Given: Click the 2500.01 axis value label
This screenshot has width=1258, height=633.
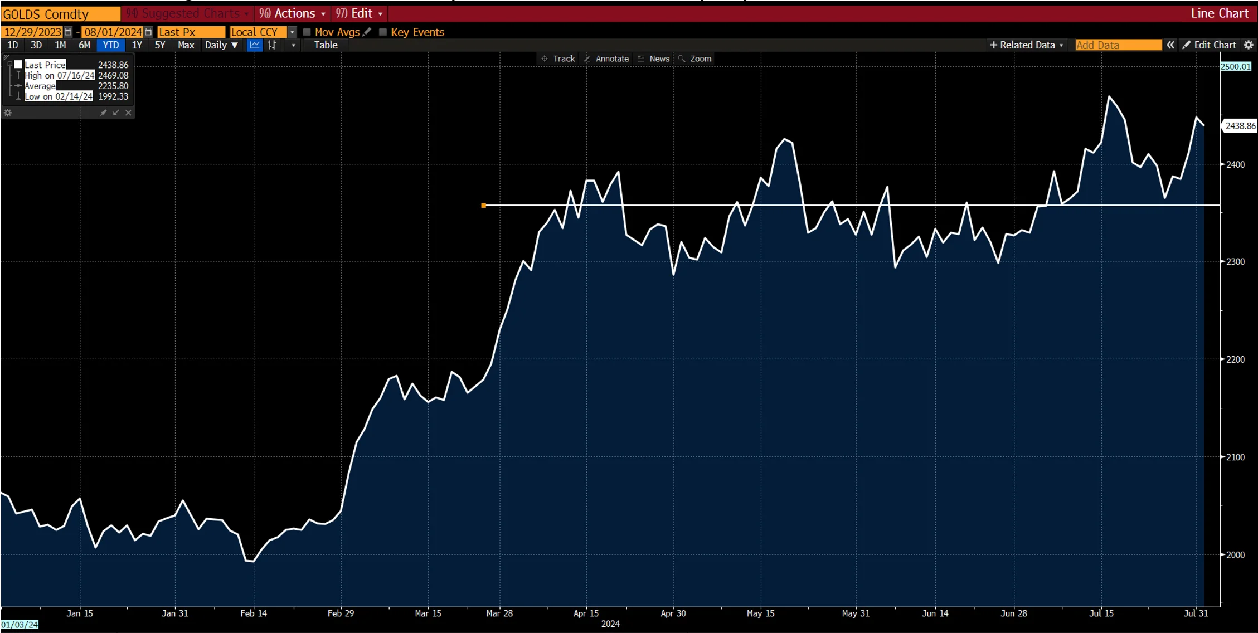Looking at the screenshot, I should 1236,66.
